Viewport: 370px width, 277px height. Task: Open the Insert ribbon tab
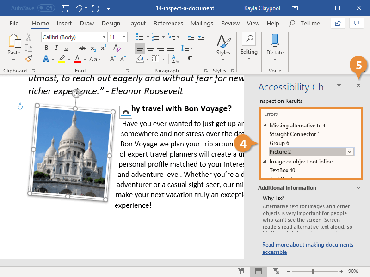(64, 24)
